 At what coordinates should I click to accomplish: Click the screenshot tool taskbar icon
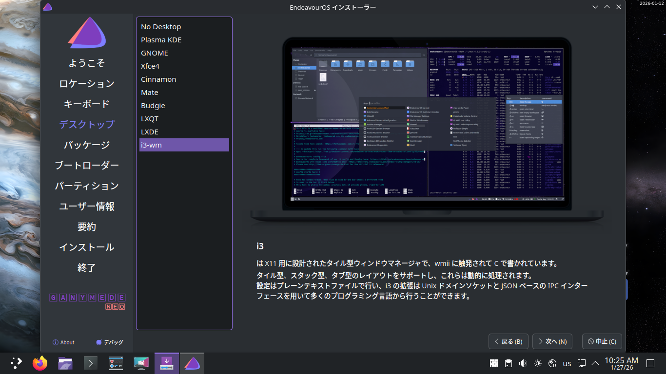[141, 363]
